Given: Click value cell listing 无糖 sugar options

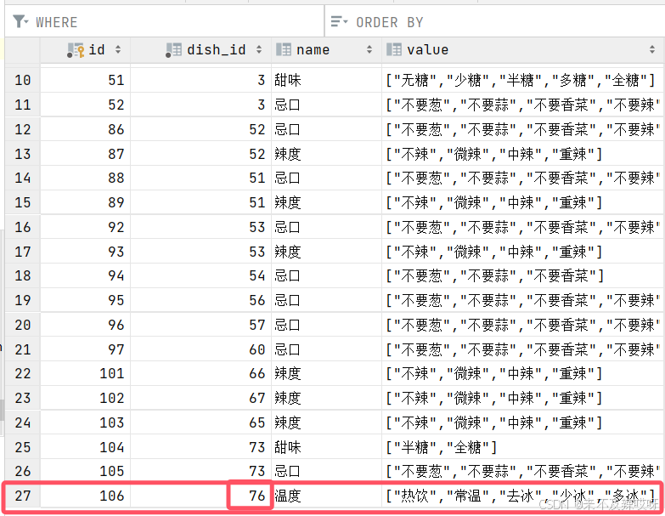Looking at the screenshot, I should click(523, 80).
